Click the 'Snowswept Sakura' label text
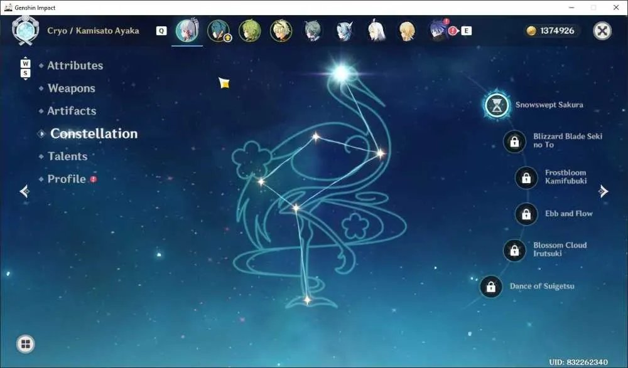The width and height of the screenshot is (628, 368). coord(549,105)
